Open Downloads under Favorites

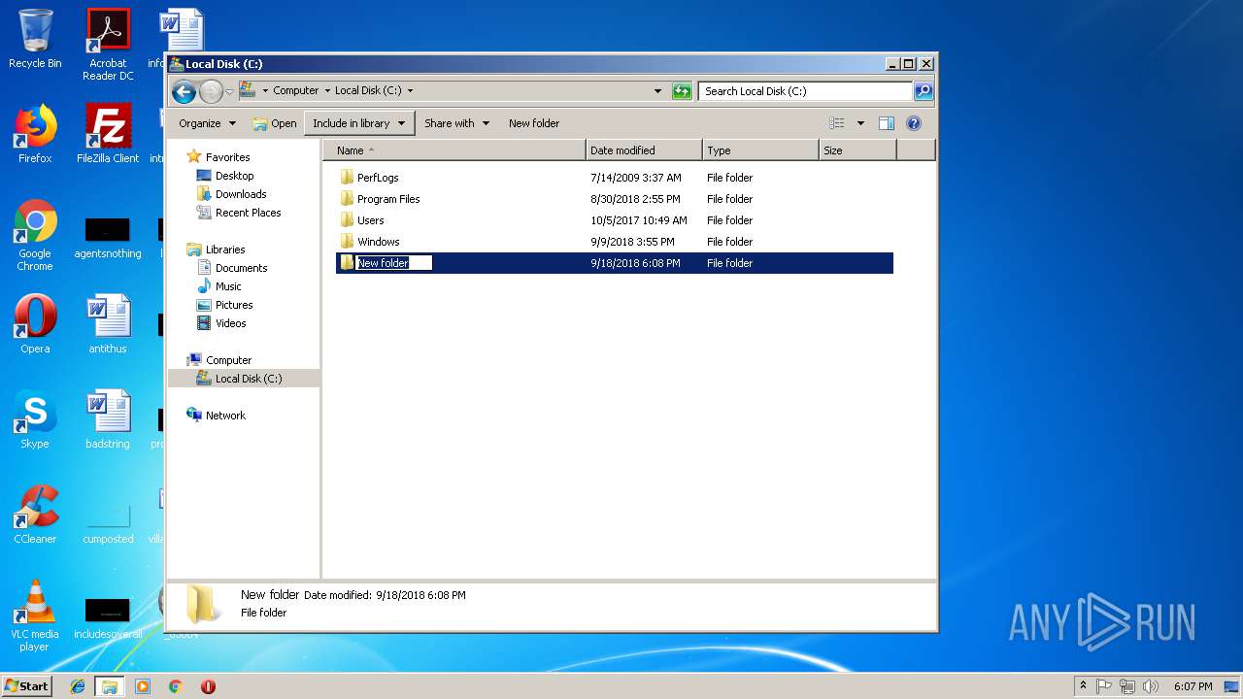point(241,194)
